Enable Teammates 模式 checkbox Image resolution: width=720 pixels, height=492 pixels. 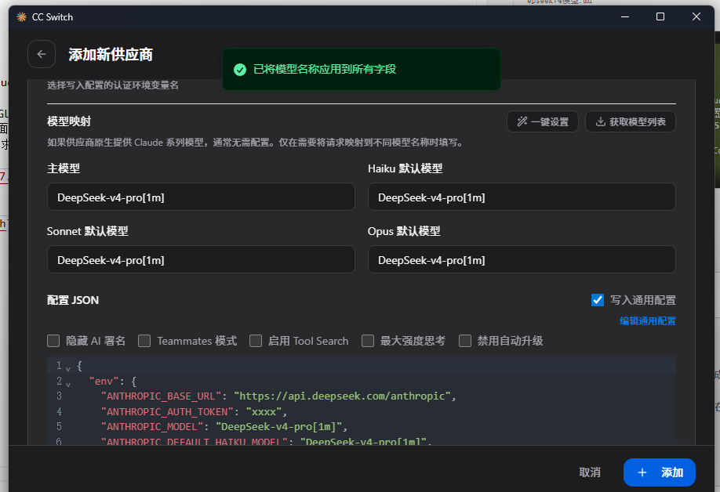tap(144, 341)
